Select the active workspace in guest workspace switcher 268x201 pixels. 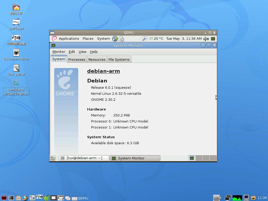click(192, 158)
